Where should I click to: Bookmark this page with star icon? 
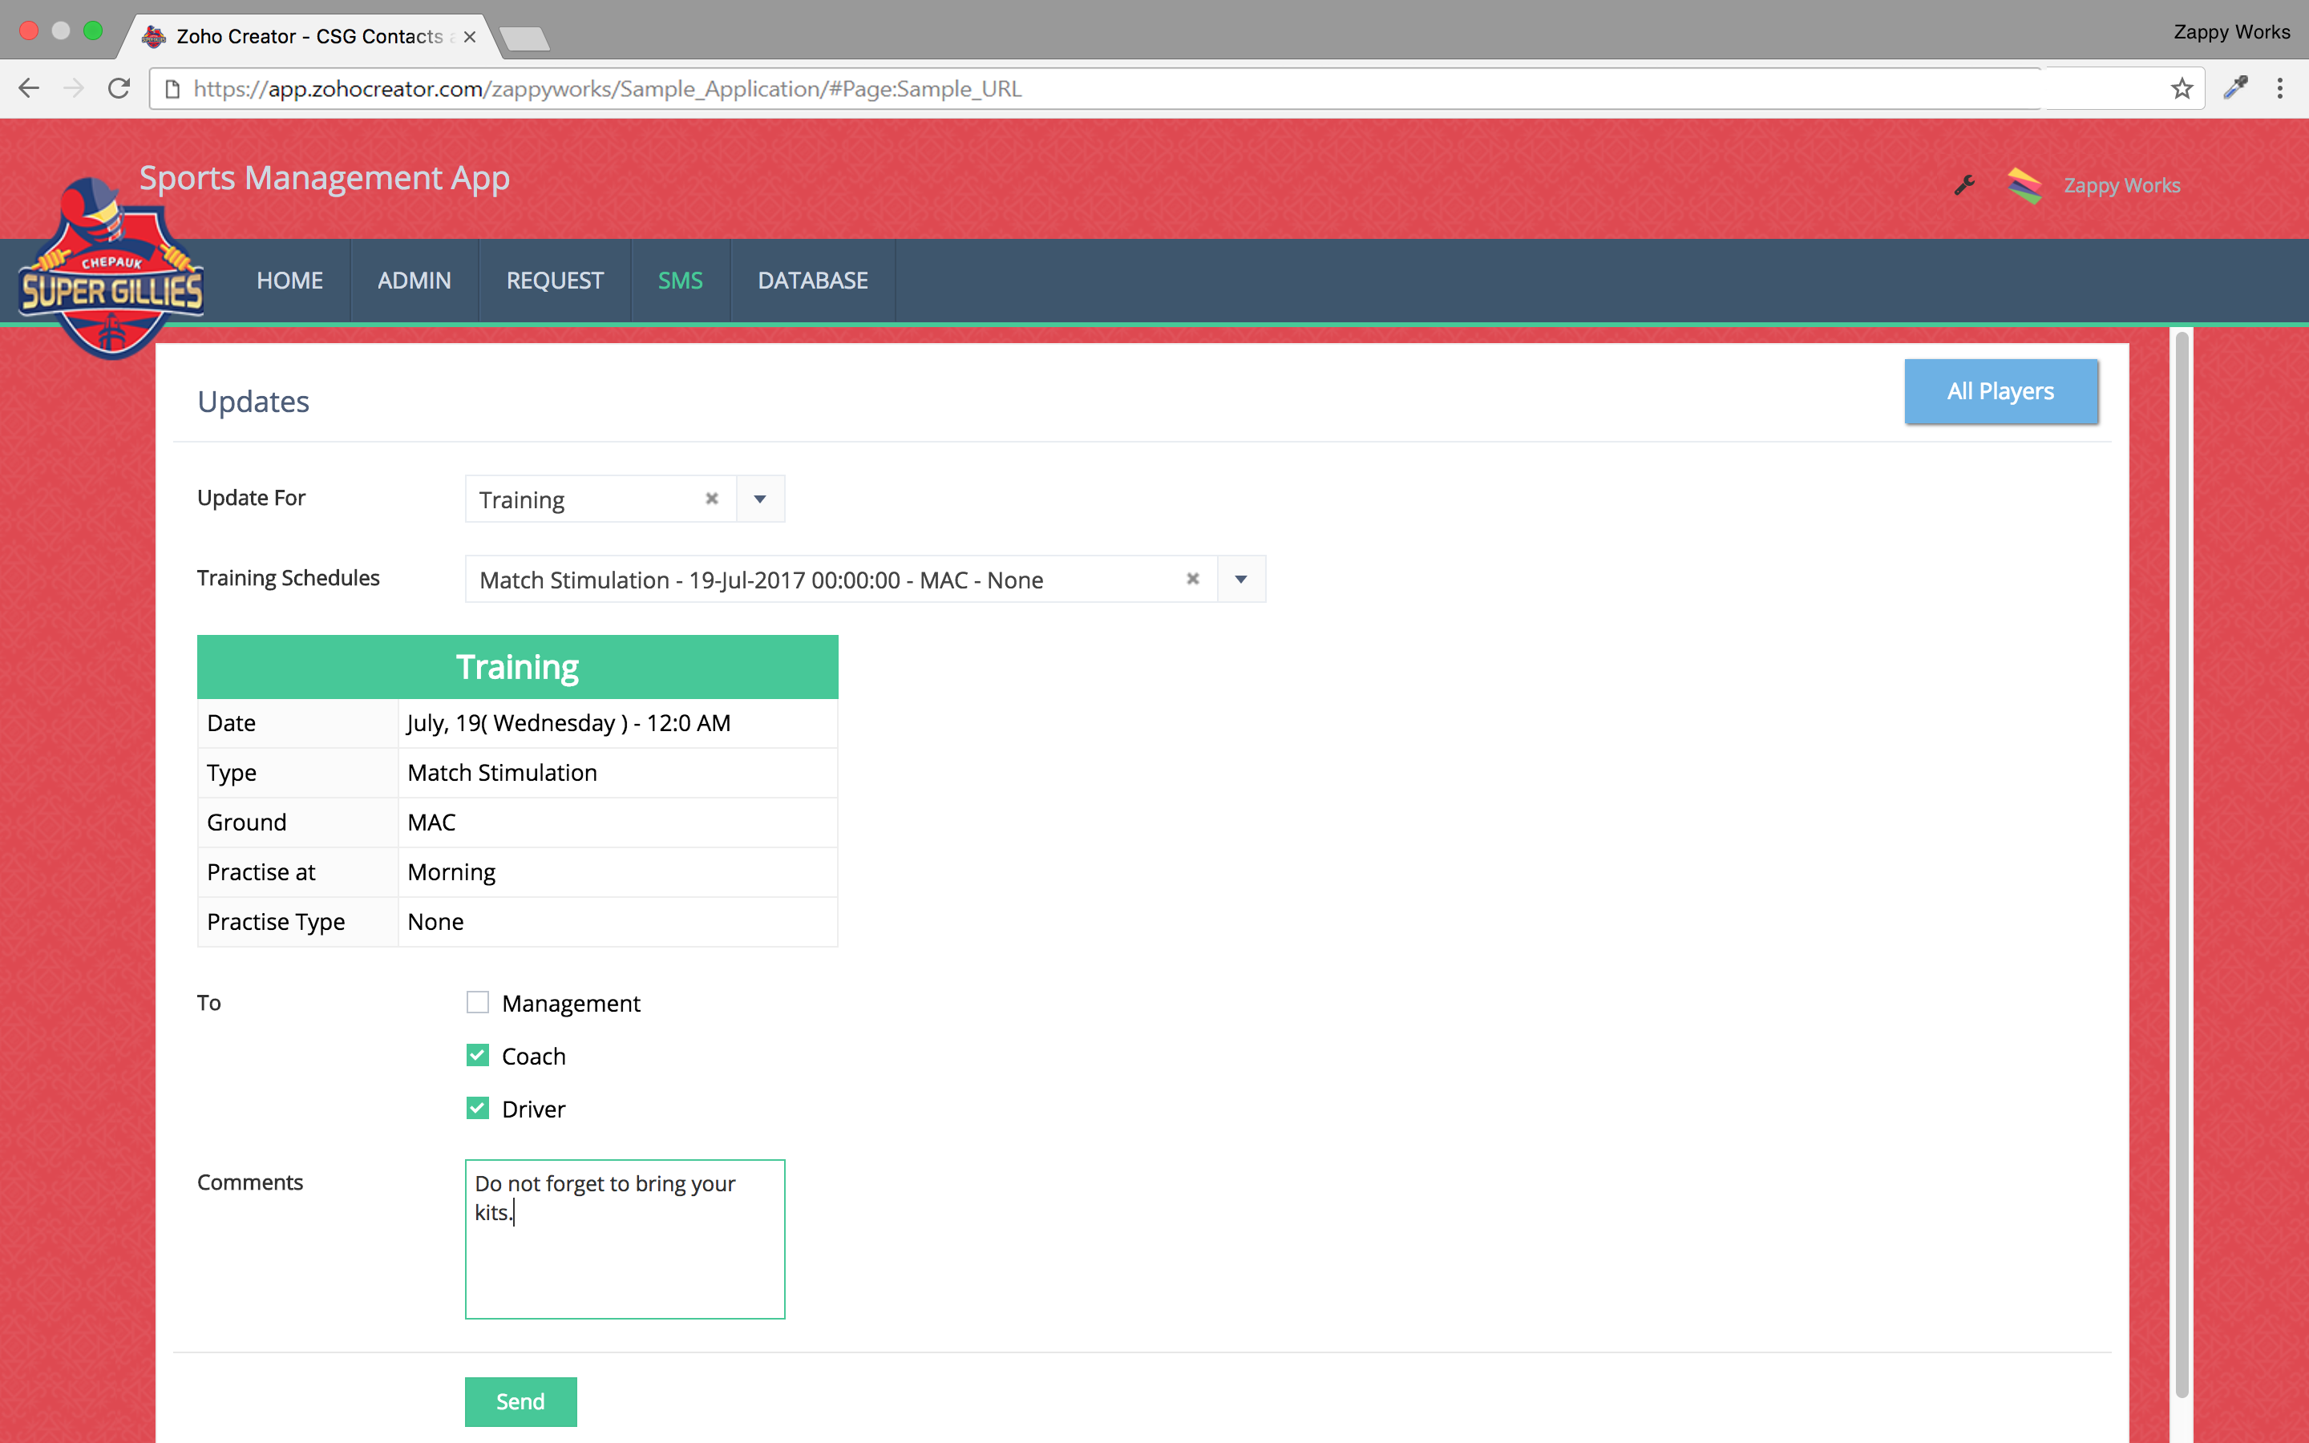click(x=2182, y=89)
